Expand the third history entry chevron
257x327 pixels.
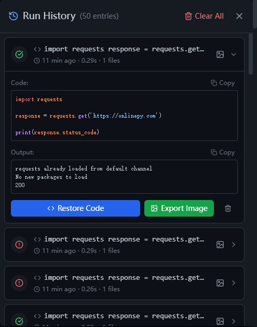234,283
